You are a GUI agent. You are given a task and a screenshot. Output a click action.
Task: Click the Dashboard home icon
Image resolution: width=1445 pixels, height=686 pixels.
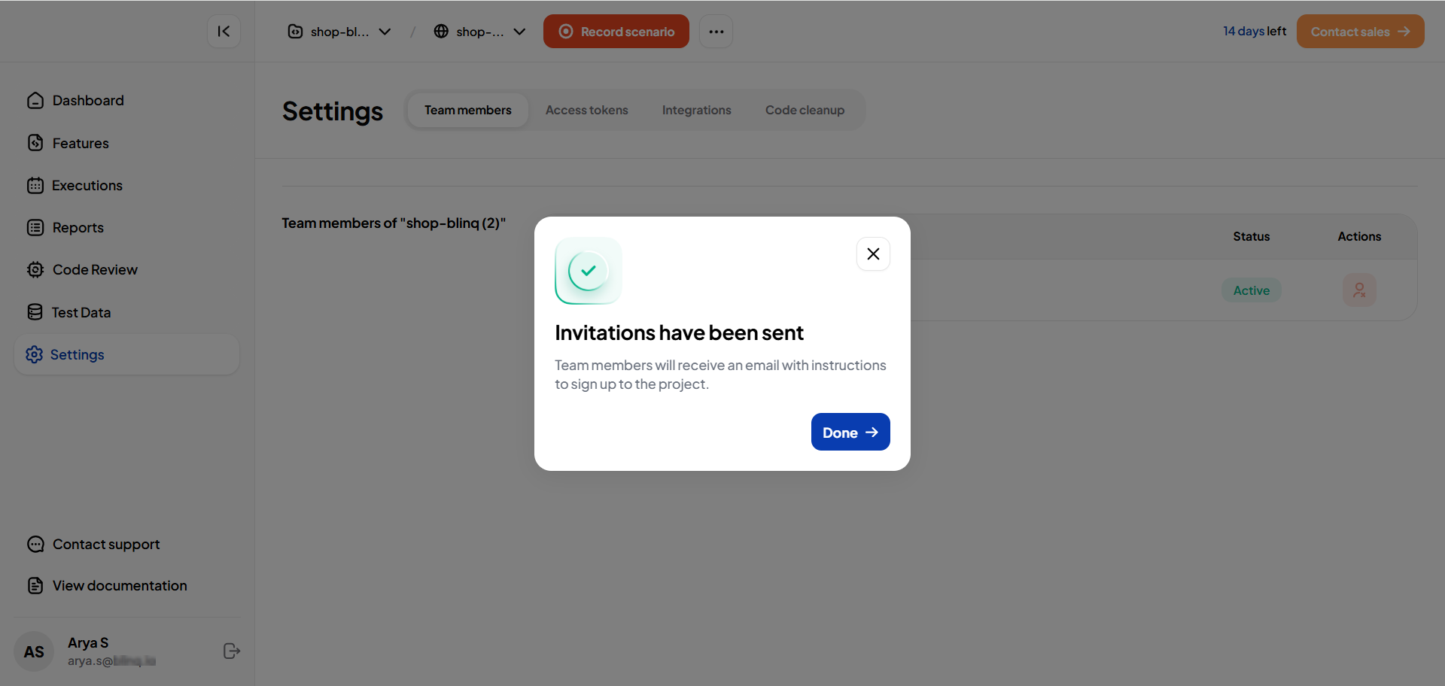pyautogui.click(x=35, y=101)
